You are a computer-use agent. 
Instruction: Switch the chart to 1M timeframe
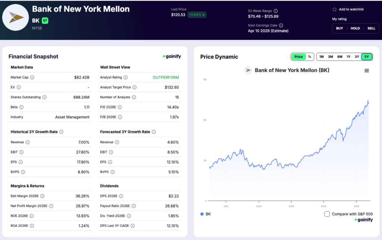[x=321, y=57]
